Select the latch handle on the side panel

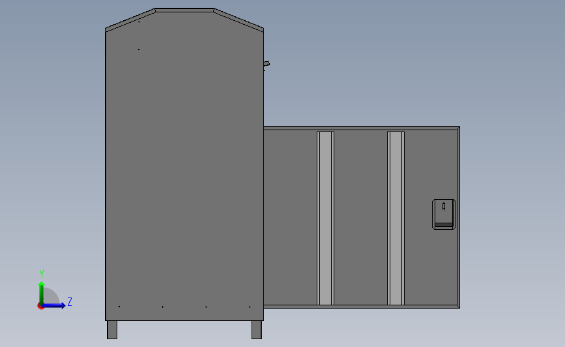(x=444, y=214)
